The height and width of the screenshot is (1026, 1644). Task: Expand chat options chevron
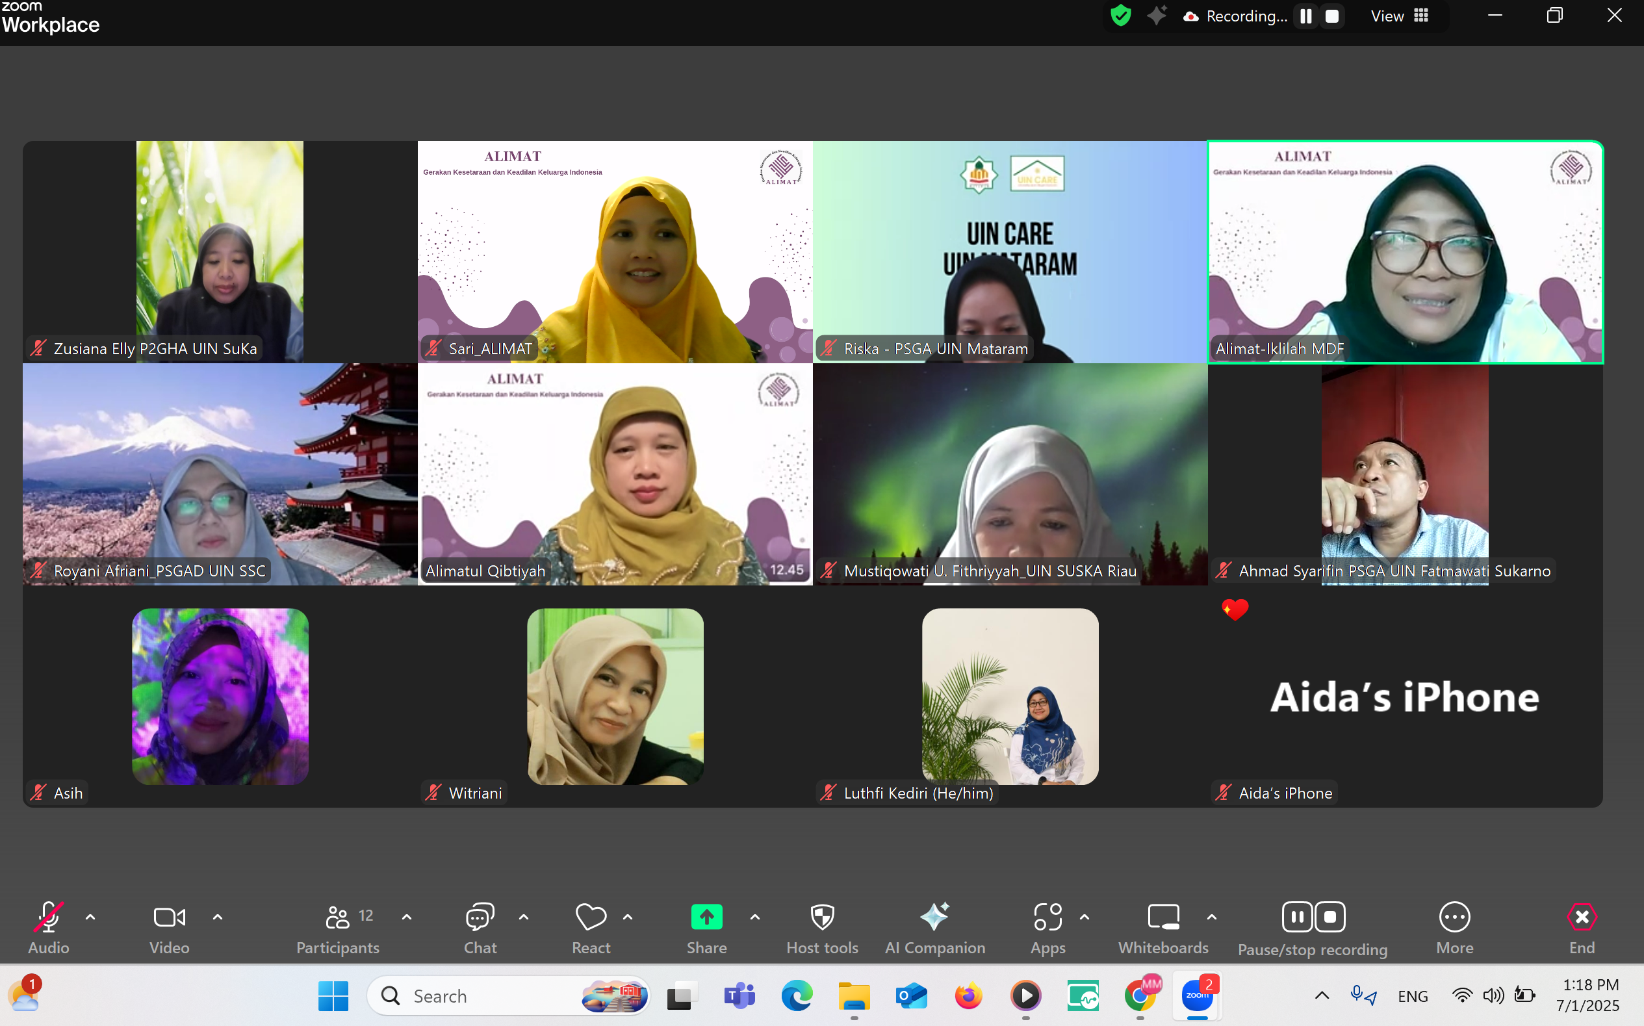(x=524, y=917)
